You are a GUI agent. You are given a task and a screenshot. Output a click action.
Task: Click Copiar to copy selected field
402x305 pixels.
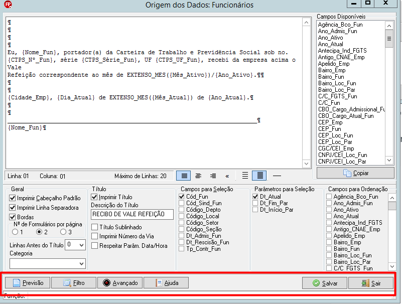pyautogui.click(x=355, y=173)
